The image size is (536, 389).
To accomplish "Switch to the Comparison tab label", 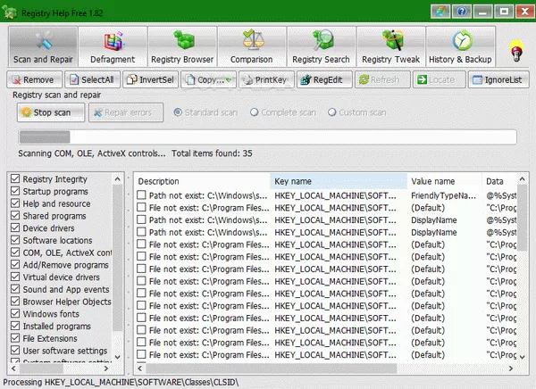I will [252, 60].
